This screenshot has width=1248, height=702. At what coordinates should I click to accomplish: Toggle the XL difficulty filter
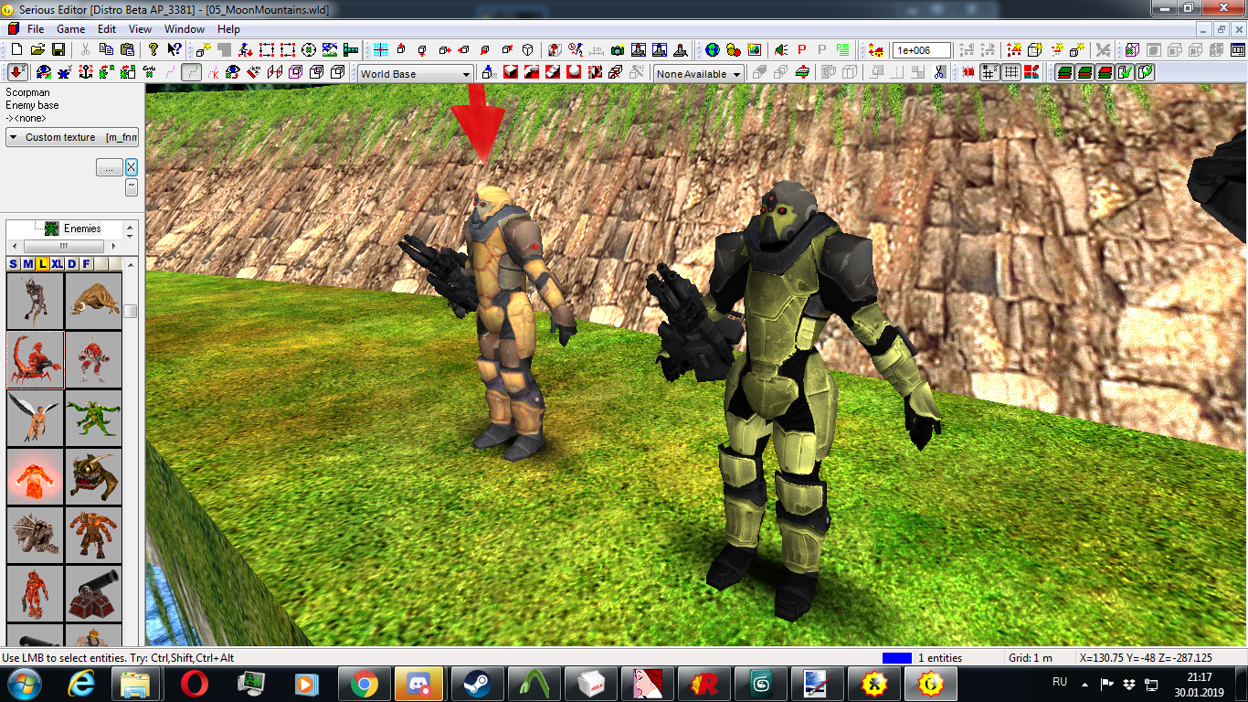[57, 264]
